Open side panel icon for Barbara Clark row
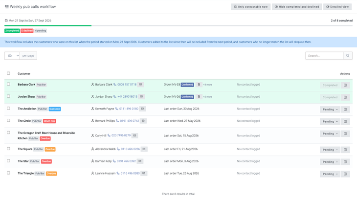This screenshot has width=357, height=200. click(345, 85)
